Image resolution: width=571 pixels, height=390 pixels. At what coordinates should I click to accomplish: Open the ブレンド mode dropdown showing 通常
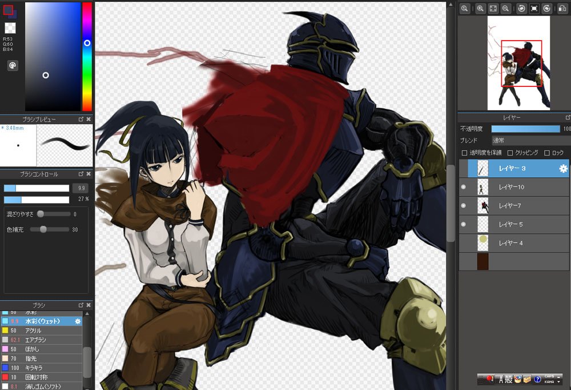[x=531, y=141]
